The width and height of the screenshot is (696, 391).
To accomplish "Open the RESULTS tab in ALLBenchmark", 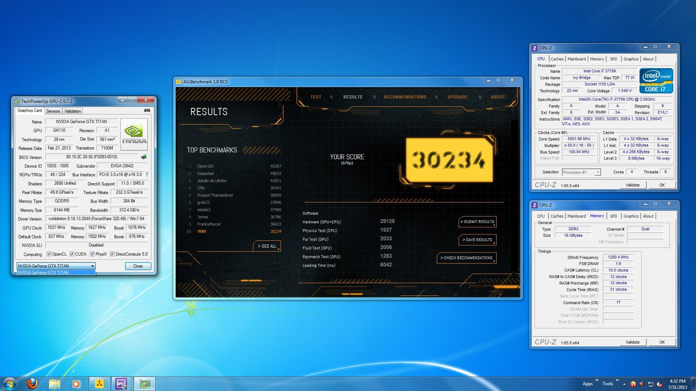I will click(x=353, y=97).
